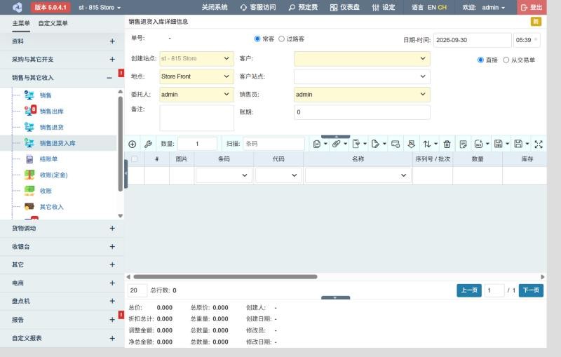The image size is (561, 357).
Task: Click the add row plus-circle icon
Action: (x=133, y=144)
